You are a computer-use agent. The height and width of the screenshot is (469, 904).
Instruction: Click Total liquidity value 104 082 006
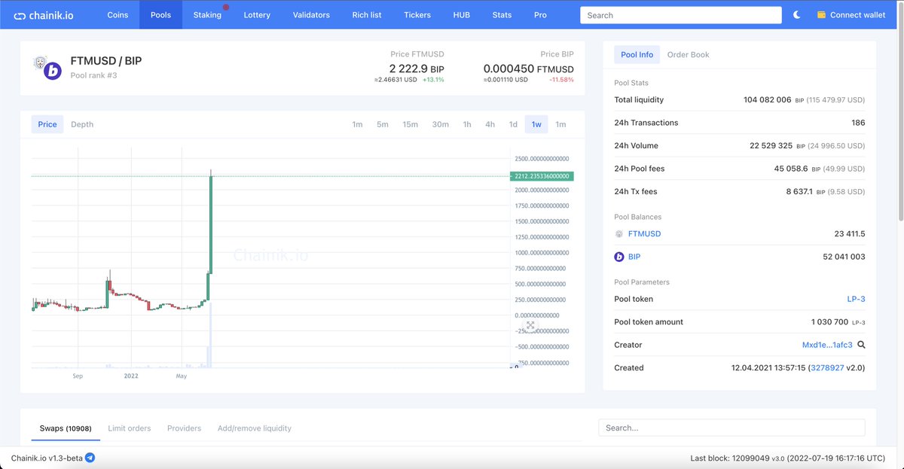point(767,100)
